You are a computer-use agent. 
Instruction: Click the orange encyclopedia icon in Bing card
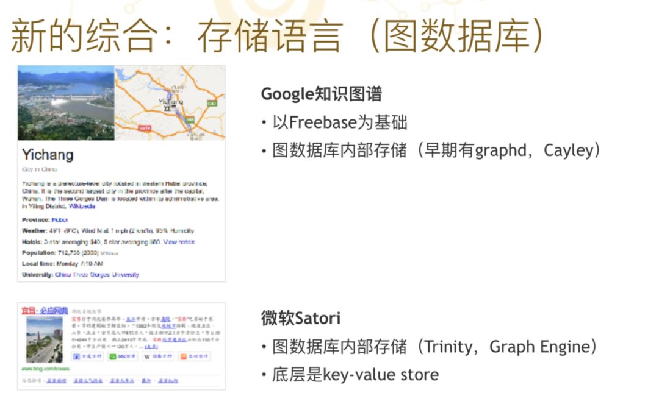[183, 356]
